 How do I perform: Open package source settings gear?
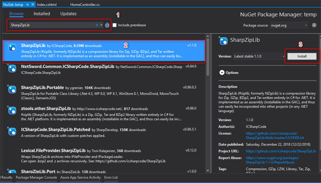(x=314, y=25)
